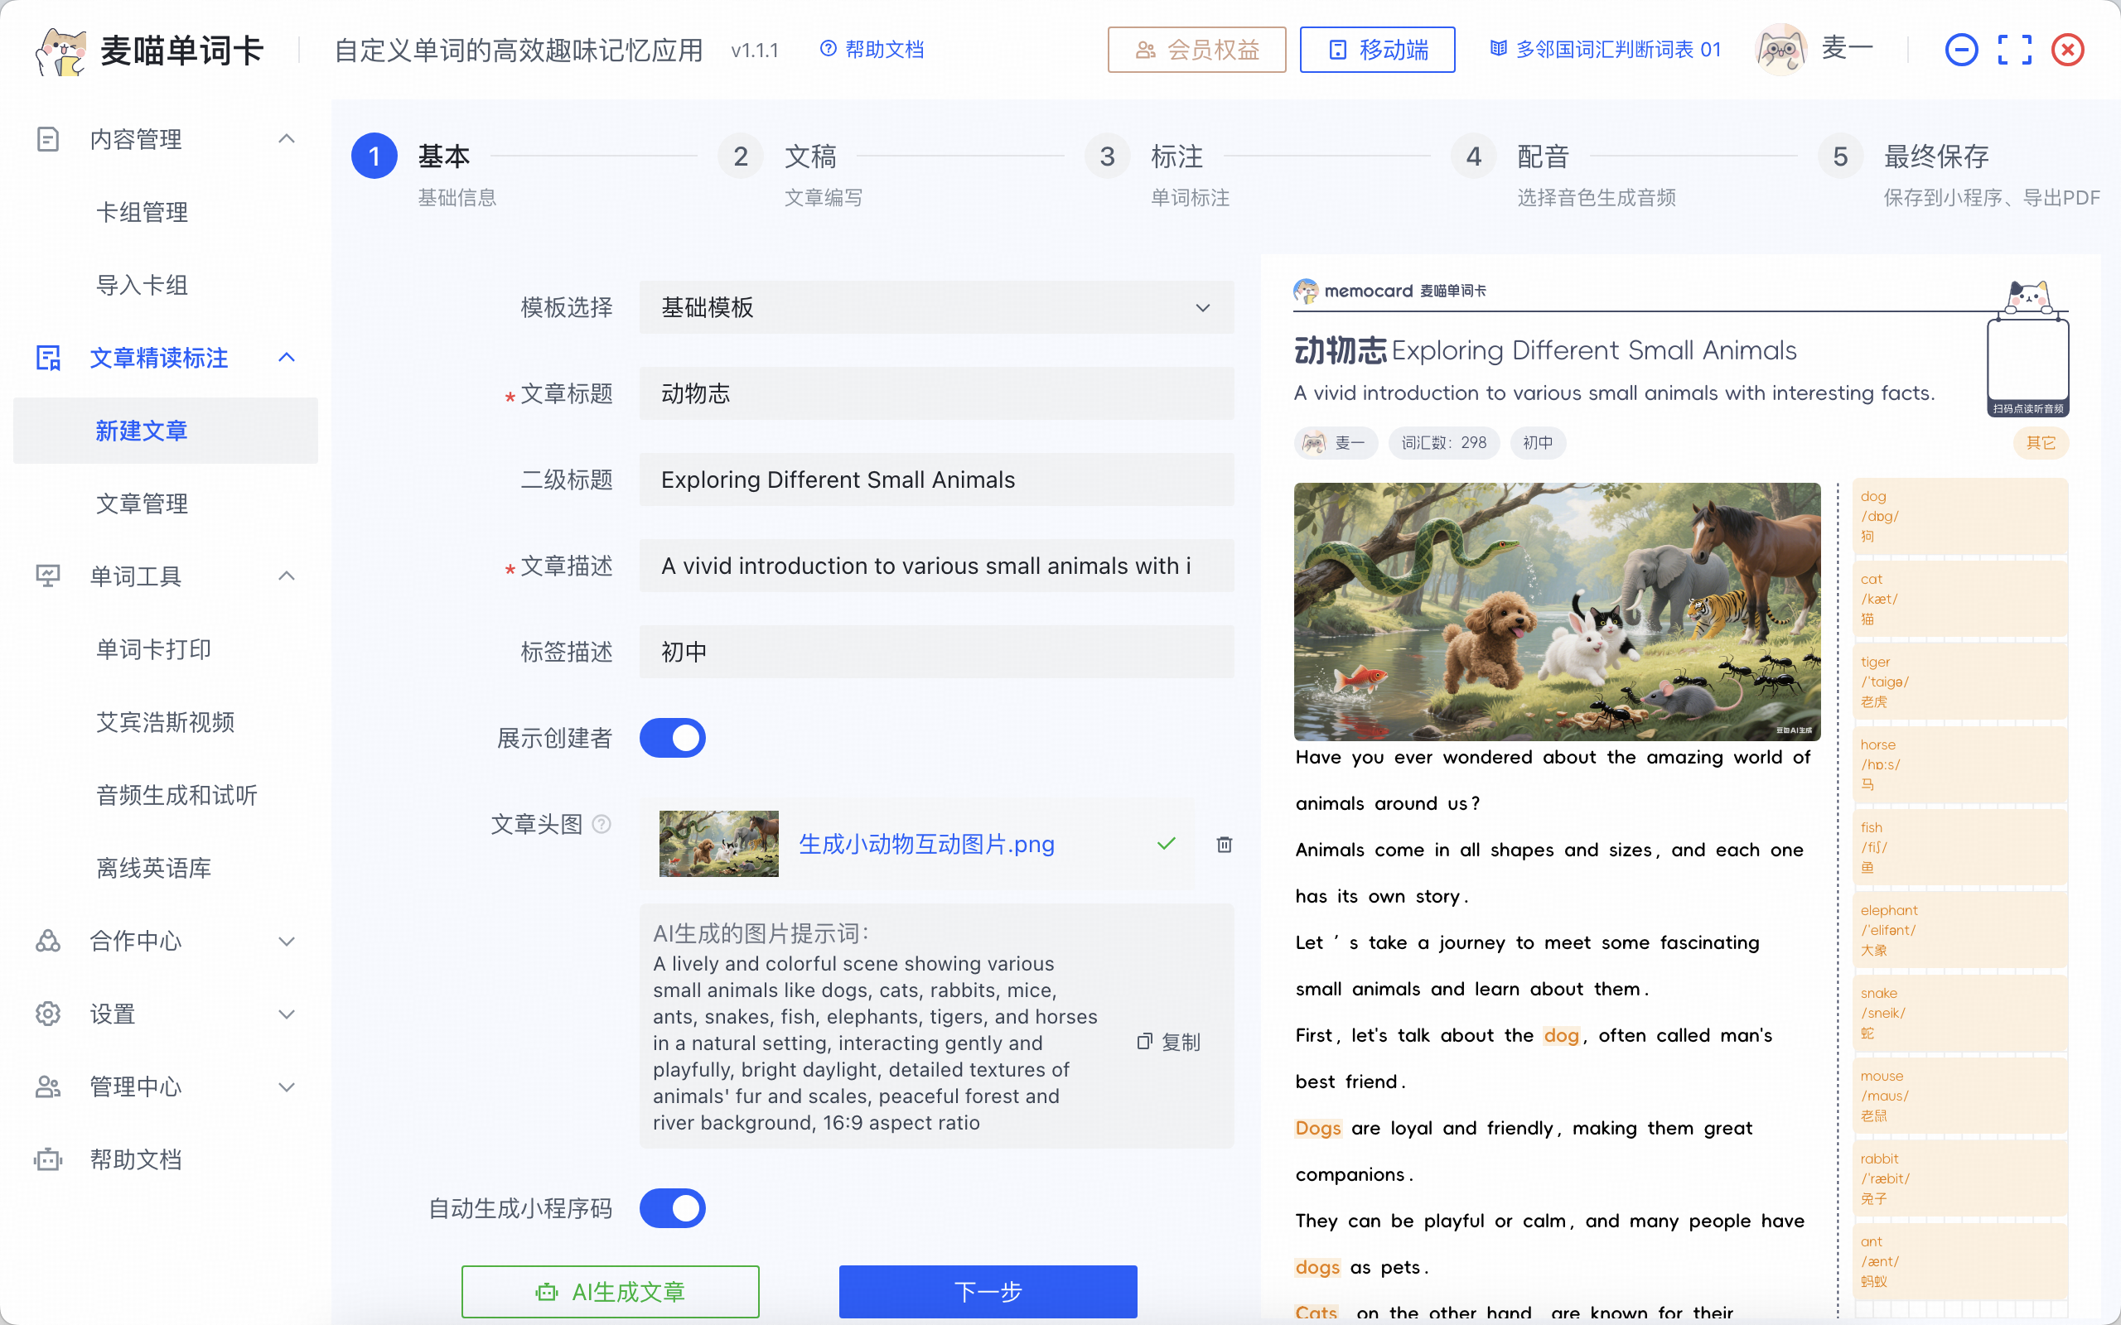The width and height of the screenshot is (2121, 1325).
Task: Click the question mark beside 文章头图
Action: pos(602,824)
